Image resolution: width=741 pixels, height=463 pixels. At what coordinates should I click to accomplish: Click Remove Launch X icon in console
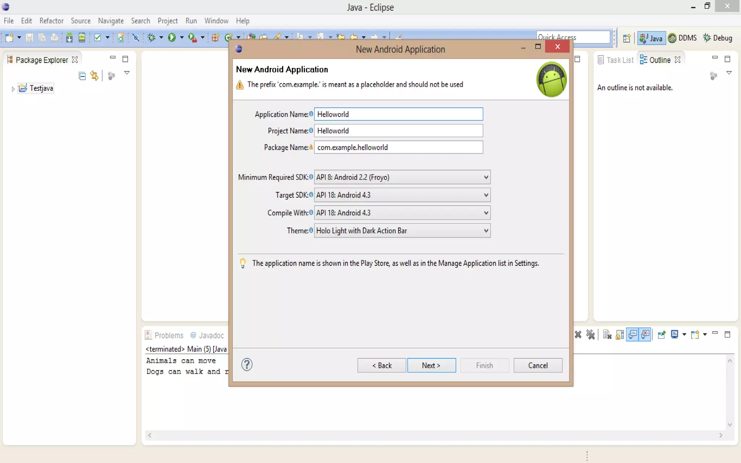coord(578,335)
